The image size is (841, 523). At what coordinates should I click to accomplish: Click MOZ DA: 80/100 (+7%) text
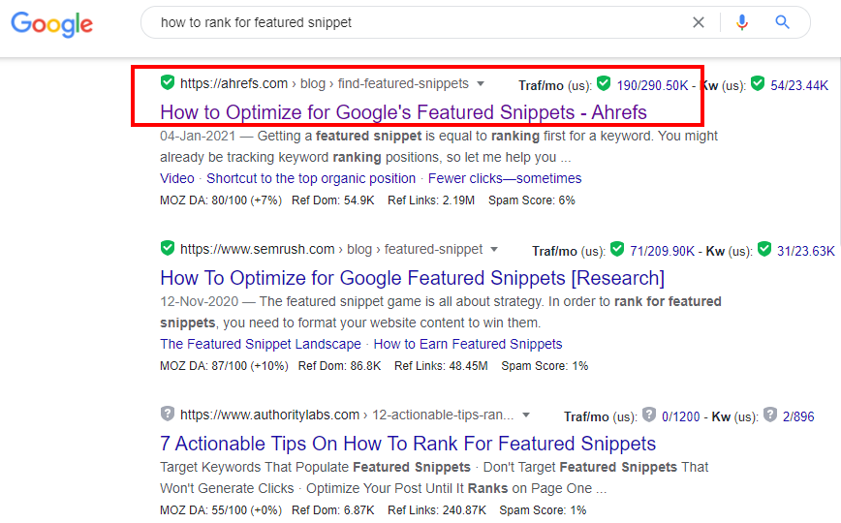[x=221, y=200]
